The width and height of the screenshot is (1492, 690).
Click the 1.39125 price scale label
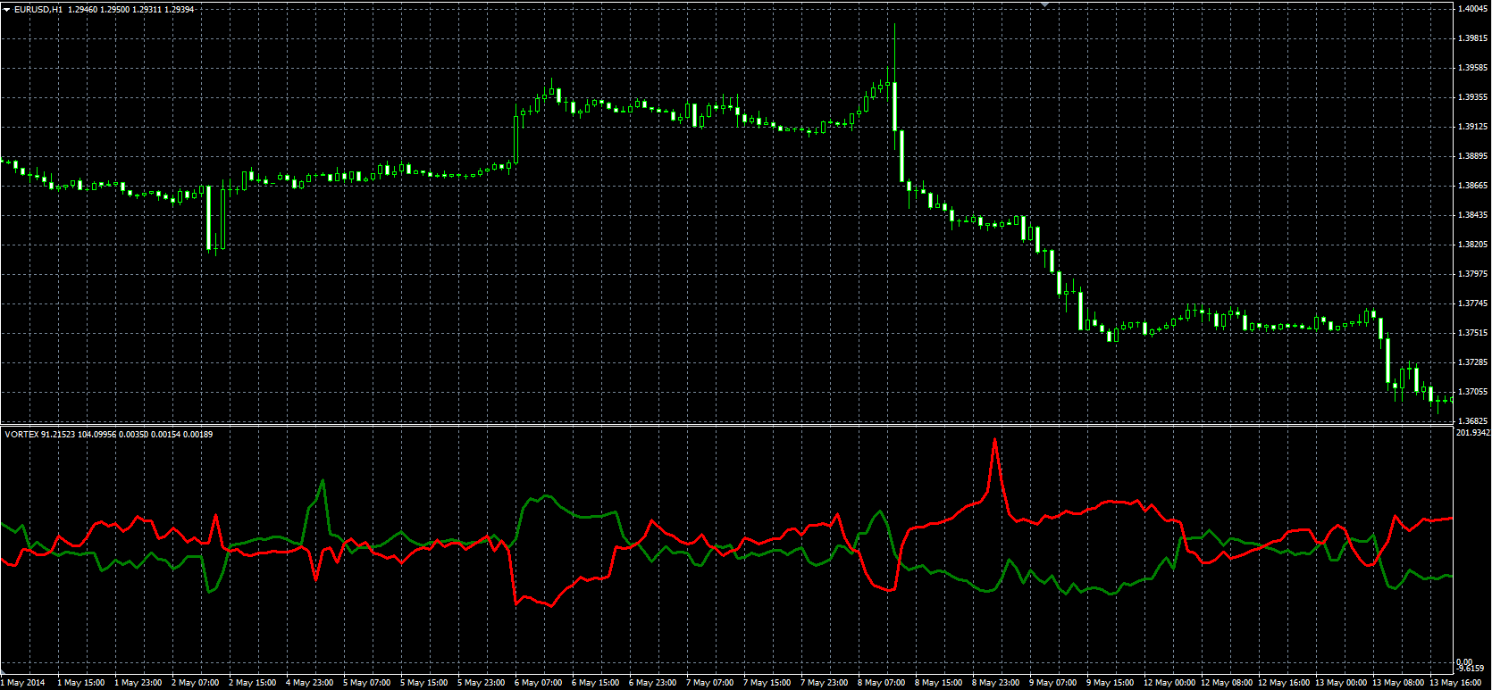tap(1472, 127)
